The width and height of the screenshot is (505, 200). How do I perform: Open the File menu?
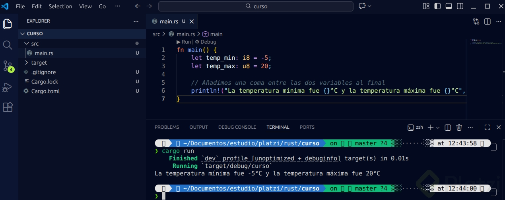click(20, 6)
